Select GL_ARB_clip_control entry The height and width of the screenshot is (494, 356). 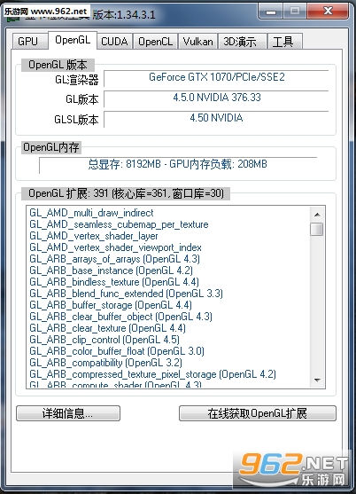pyautogui.click(x=104, y=340)
